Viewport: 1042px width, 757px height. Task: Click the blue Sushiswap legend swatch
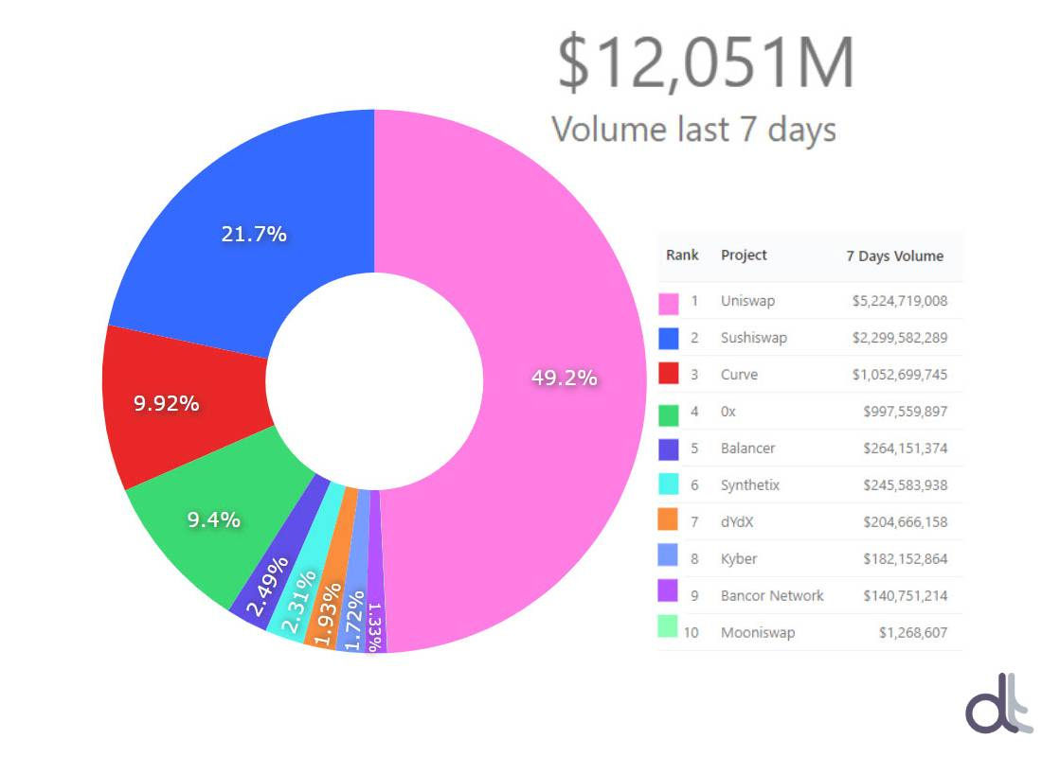(x=669, y=338)
